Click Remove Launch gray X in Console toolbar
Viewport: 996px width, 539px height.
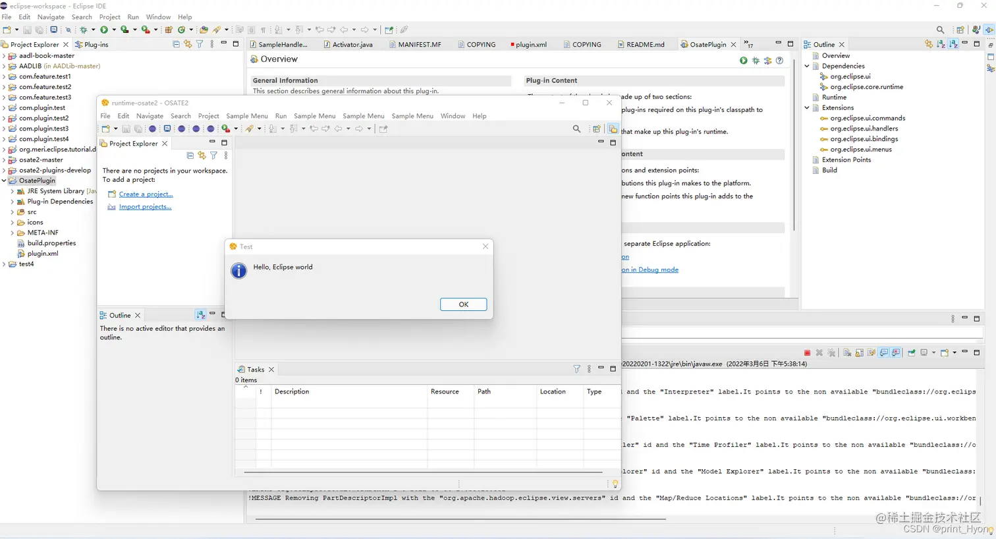819,353
